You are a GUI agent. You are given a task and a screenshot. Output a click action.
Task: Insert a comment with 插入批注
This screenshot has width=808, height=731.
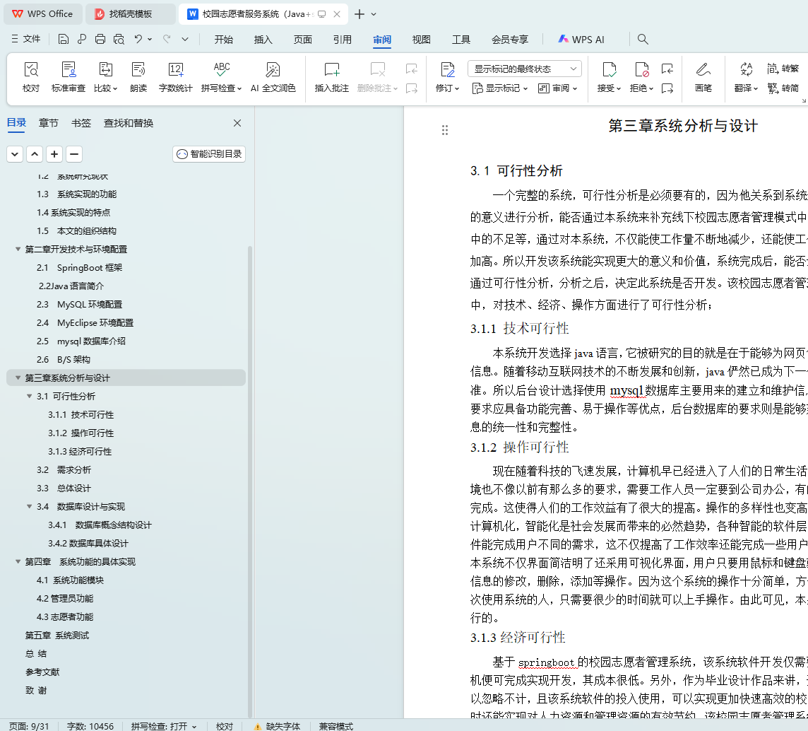click(x=331, y=77)
